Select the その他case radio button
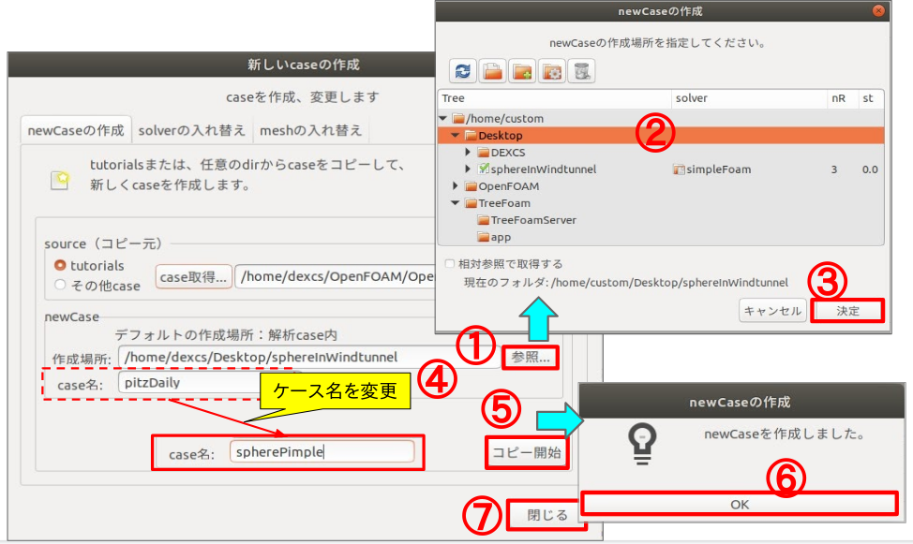The image size is (913, 544). (x=61, y=285)
